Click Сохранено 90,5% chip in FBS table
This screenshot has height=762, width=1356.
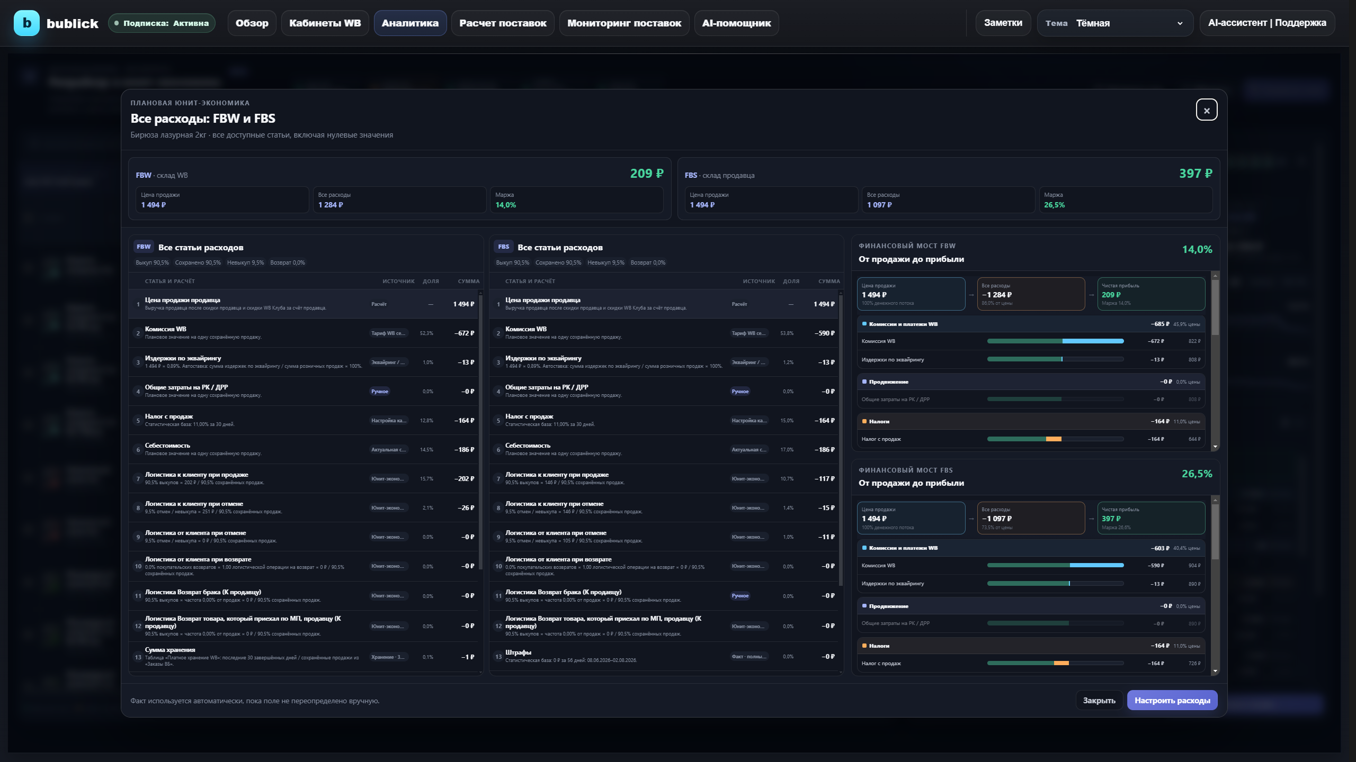coord(558,262)
